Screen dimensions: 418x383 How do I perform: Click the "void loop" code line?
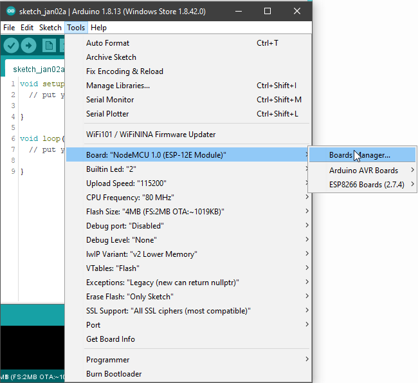point(42,138)
